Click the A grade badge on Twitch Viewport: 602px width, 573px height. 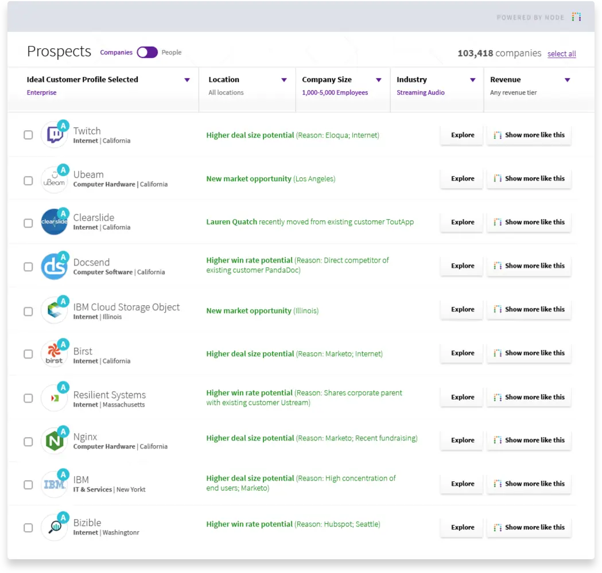point(63,126)
